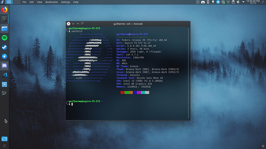266x149 pixels.
Task: Open the Settings menu
Action: click(x=66, y=2)
